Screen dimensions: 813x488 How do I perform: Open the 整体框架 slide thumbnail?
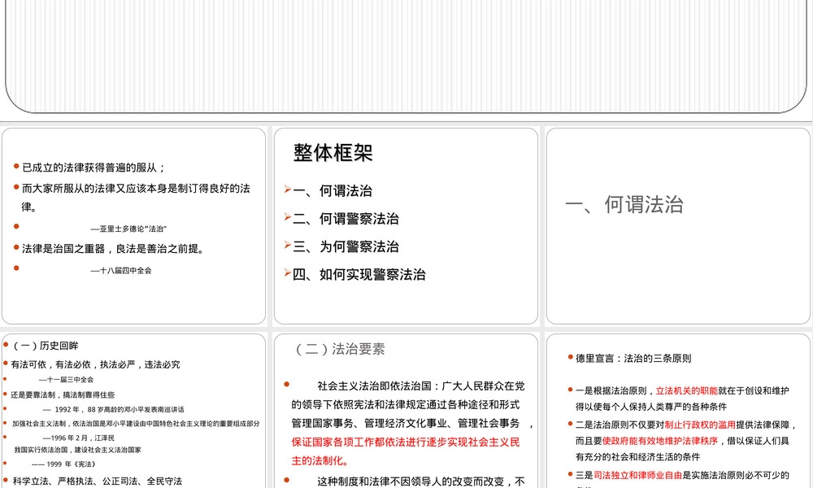tap(406, 226)
